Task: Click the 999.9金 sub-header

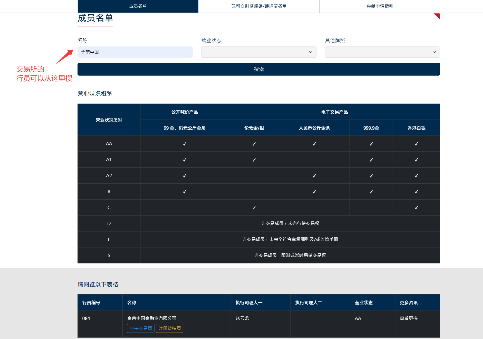Action: 371,128
